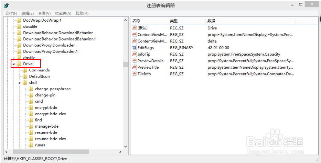Click the encrypt-bde folder icon

[31, 108]
